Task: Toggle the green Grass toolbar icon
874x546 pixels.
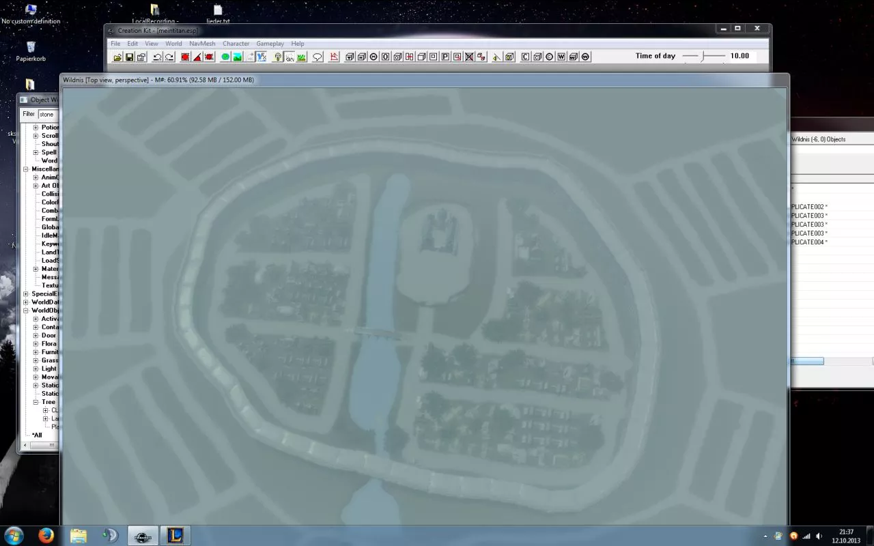Action: tap(301, 57)
